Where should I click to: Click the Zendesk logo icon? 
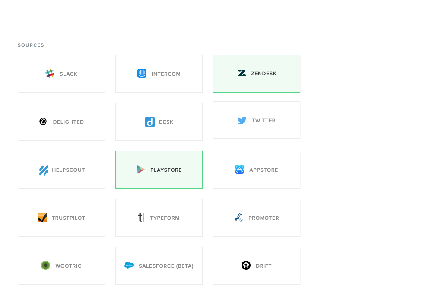242,73
